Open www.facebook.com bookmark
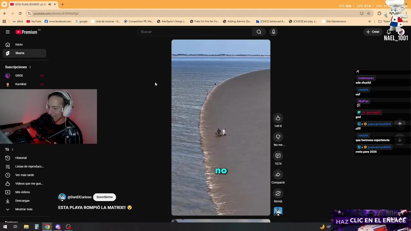 tap(58, 21)
